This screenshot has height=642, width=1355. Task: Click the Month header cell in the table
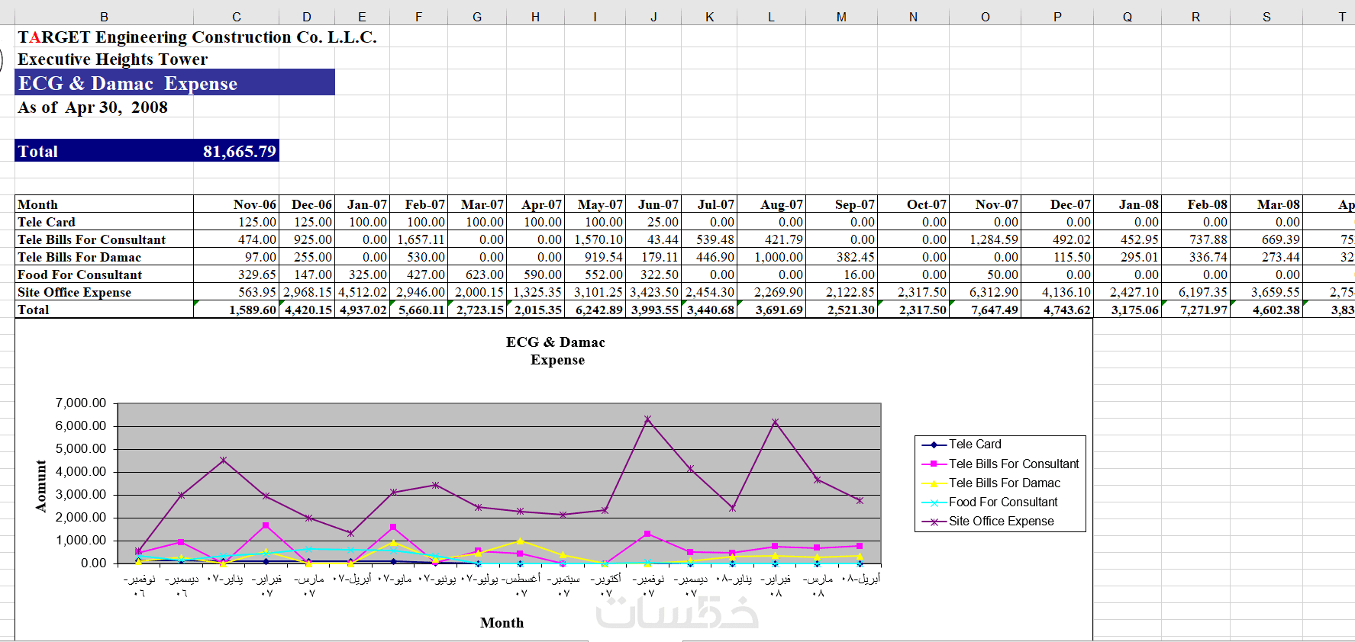(x=104, y=204)
